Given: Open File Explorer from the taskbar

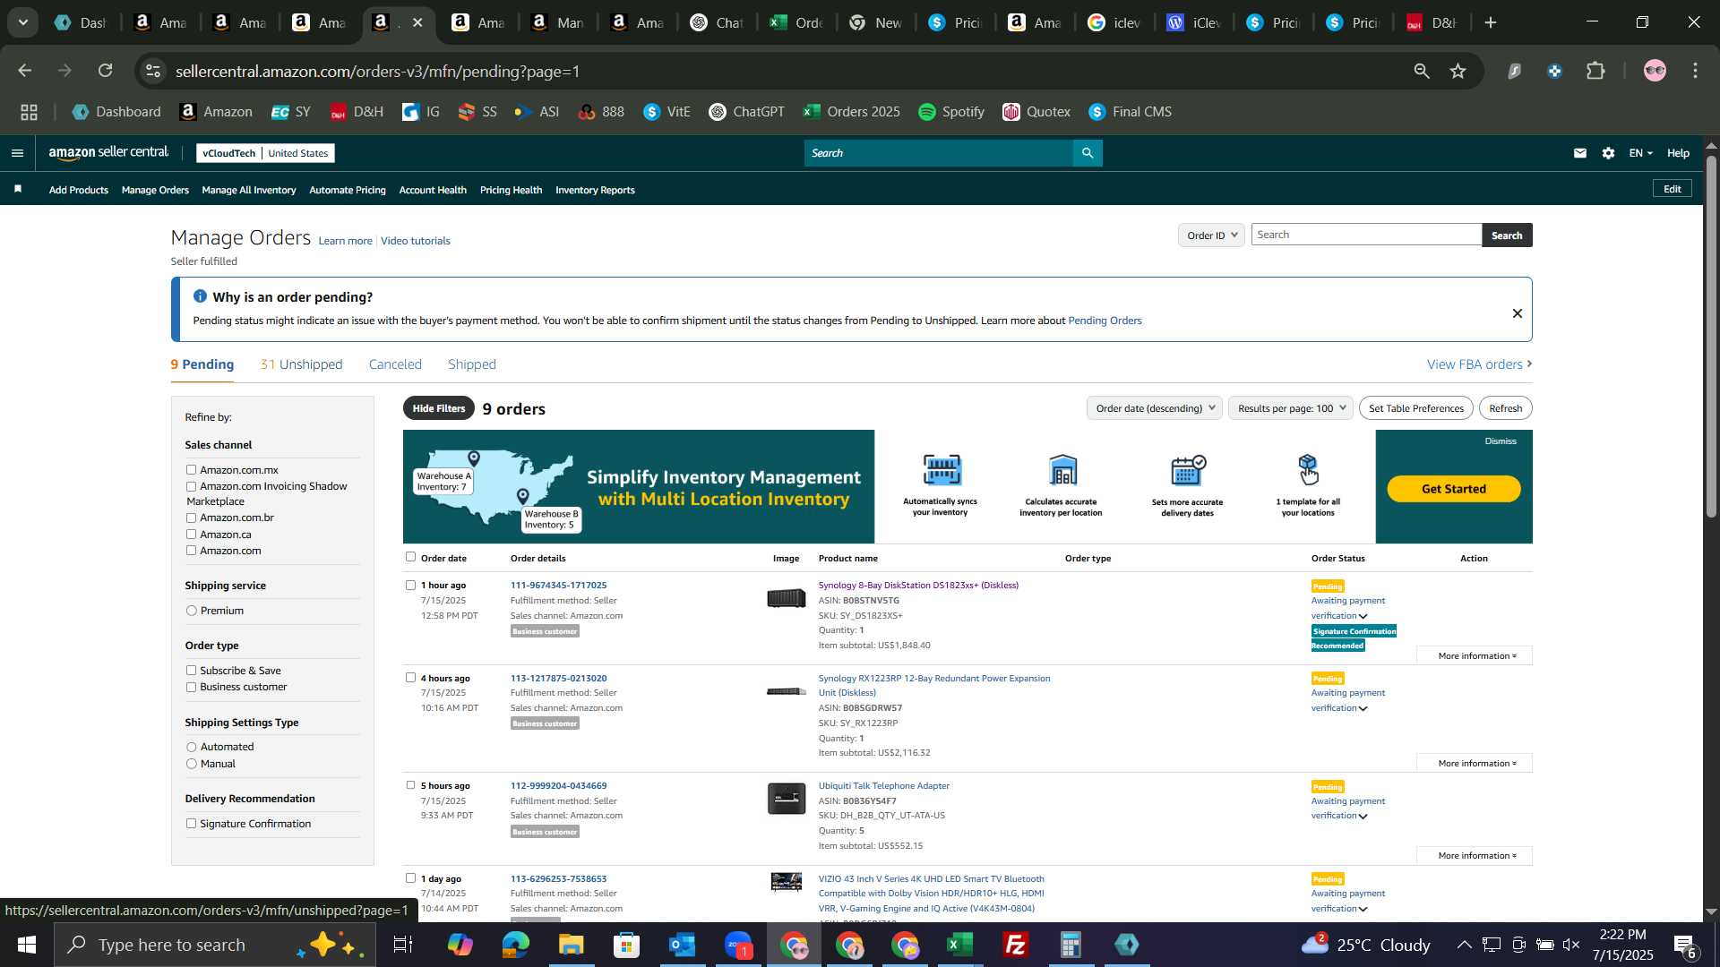Looking at the screenshot, I should click(x=571, y=945).
